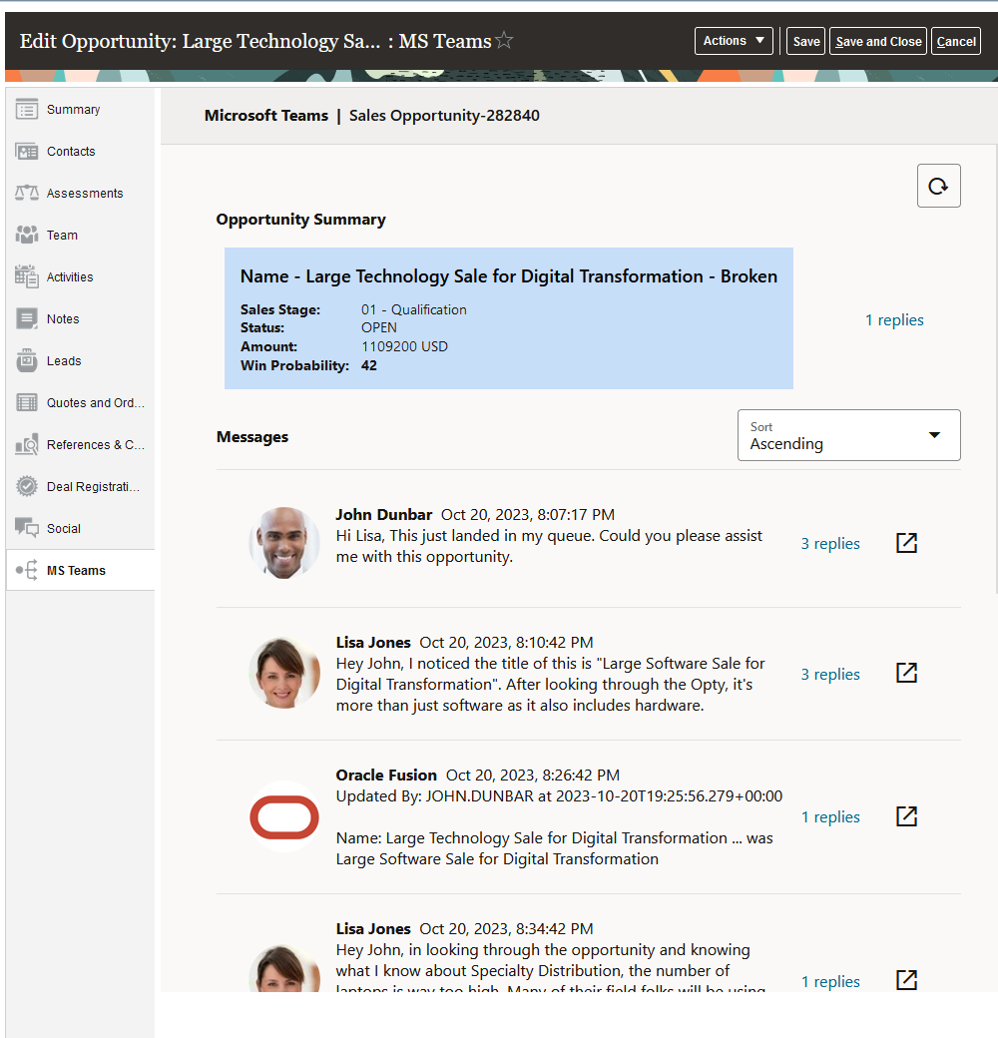The height and width of the screenshot is (1038, 998).
Task: Click the Assessments scale icon
Action: pyautogui.click(x=27, y=194)
